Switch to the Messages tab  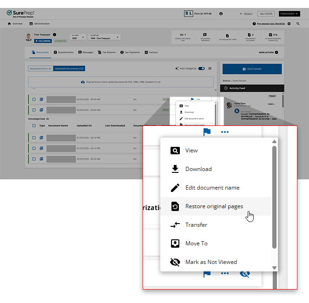coord(85,53)
